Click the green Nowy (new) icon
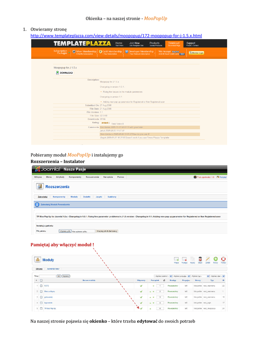The image size is (253, 358). pos(216,259)
